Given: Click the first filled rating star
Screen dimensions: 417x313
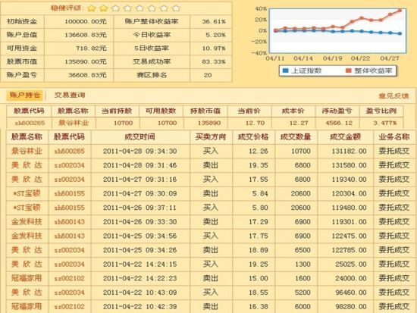Looking at the screenshot, I should [x=91, y=8].
